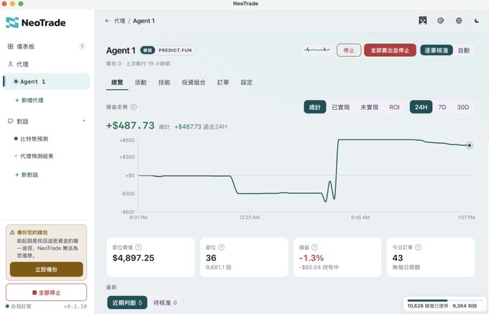Select 逐筆核准 approval mode

coord(437,50)
